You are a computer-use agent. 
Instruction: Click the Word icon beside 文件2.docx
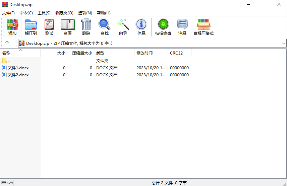[4, 75]
